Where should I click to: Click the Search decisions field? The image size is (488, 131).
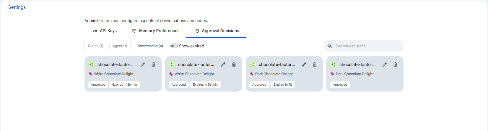coord(364,46)
